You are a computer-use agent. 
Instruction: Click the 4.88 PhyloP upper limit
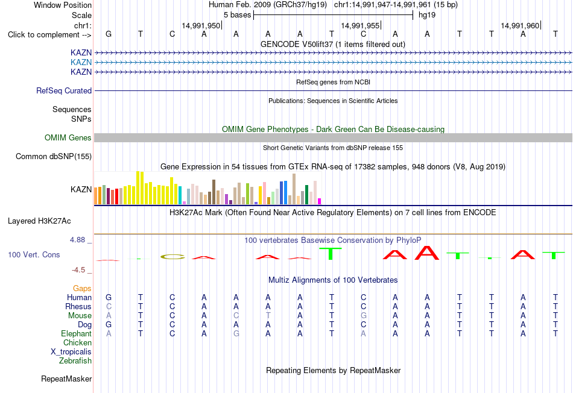pyautogui.click(x=77, y=240)
